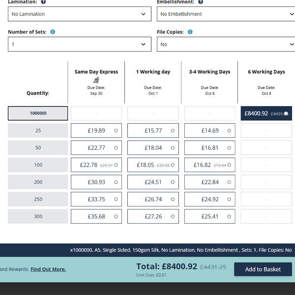Open the Lamination help question-mark icon
The image size is (295, 295).
[43, 2]
